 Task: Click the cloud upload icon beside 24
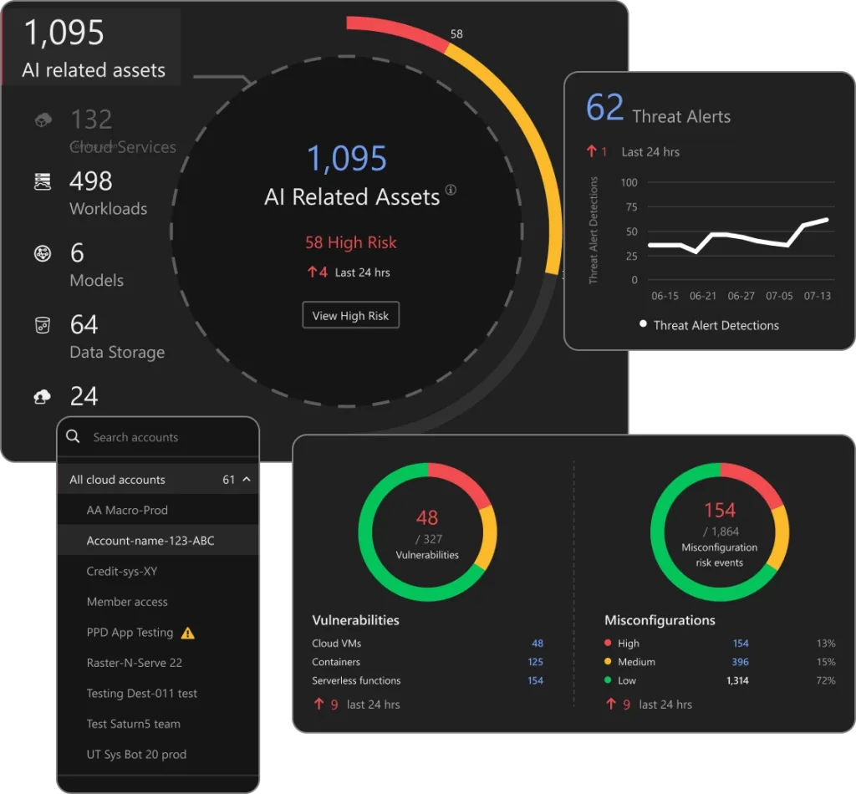tap(43, 398)
